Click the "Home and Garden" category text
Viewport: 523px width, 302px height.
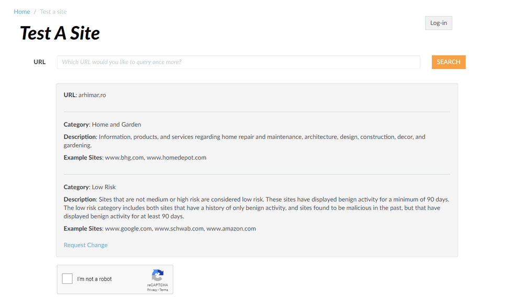[x=116, y=125]
